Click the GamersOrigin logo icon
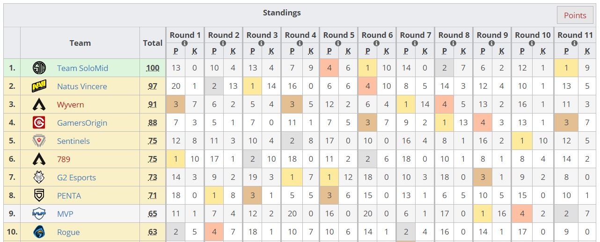This screenshot has width=600, height=242. pos(39,123)
